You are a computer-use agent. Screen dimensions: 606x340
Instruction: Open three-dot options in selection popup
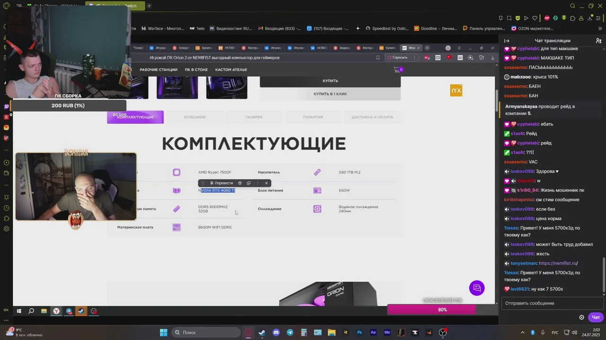tap(258, 183)
